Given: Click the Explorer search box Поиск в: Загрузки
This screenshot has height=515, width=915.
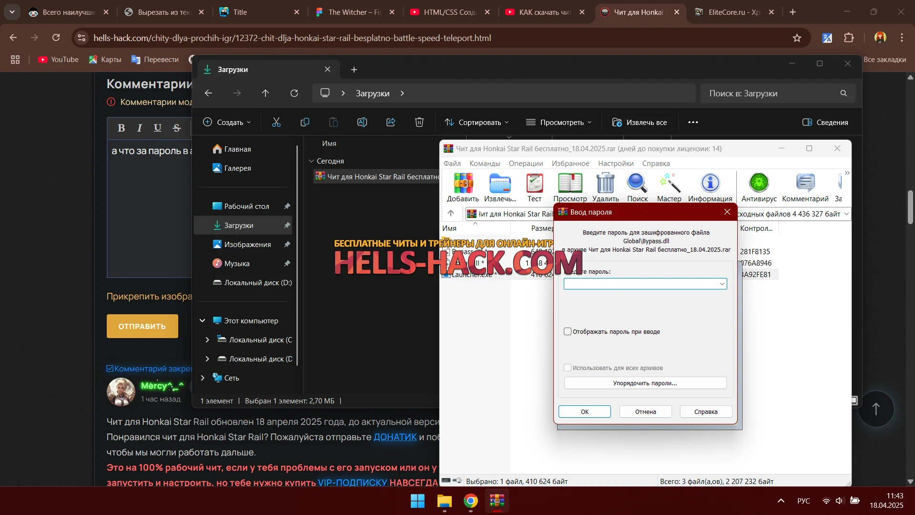Looking at the screenshot, I should click(x=778, y=93).
